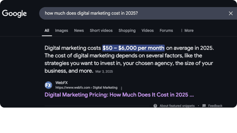Click the webfx.com URL breadcrumb

(x=86, y=87)
